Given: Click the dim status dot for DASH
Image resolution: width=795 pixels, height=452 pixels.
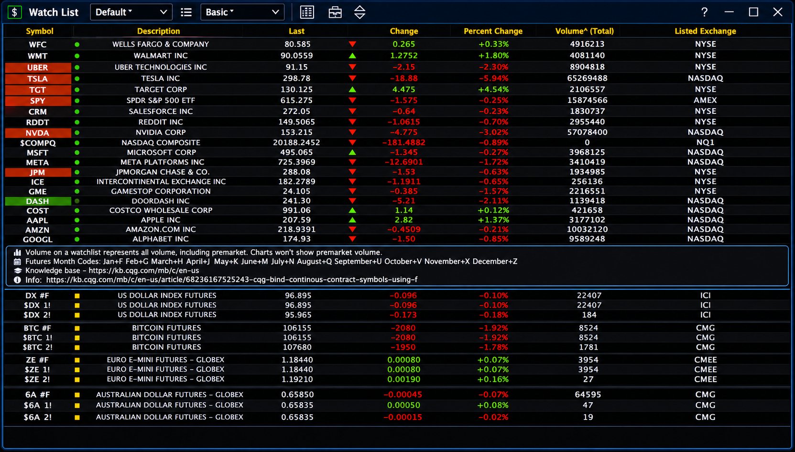Looking at the screenshot, I should pos(77,201).
